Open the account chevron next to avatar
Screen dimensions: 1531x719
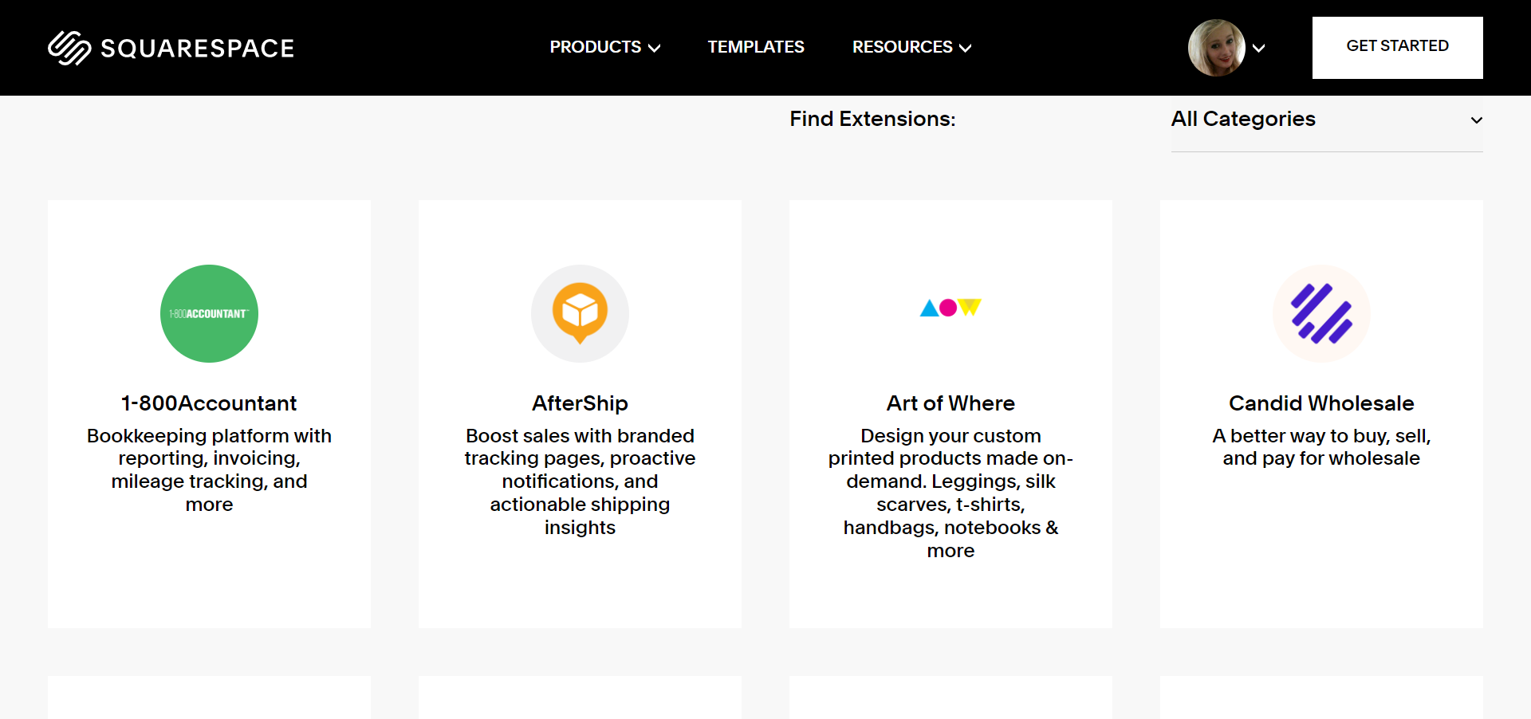(x=1259, y=49)
